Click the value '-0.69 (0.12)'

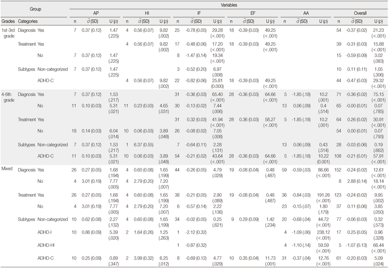pyautogui.click(x=196, y=258)
